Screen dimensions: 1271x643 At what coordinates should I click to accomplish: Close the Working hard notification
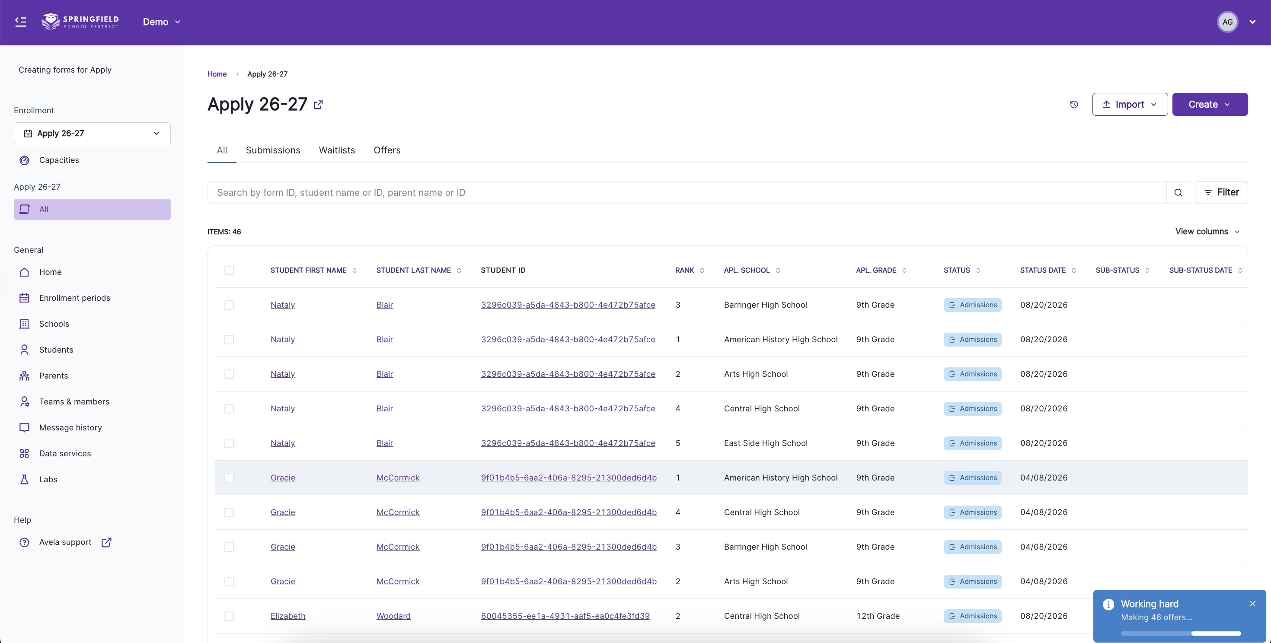pos(1252,604)
